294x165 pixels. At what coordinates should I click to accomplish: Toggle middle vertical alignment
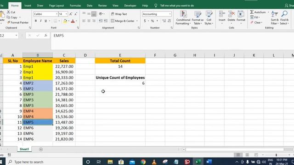(89, 14)
